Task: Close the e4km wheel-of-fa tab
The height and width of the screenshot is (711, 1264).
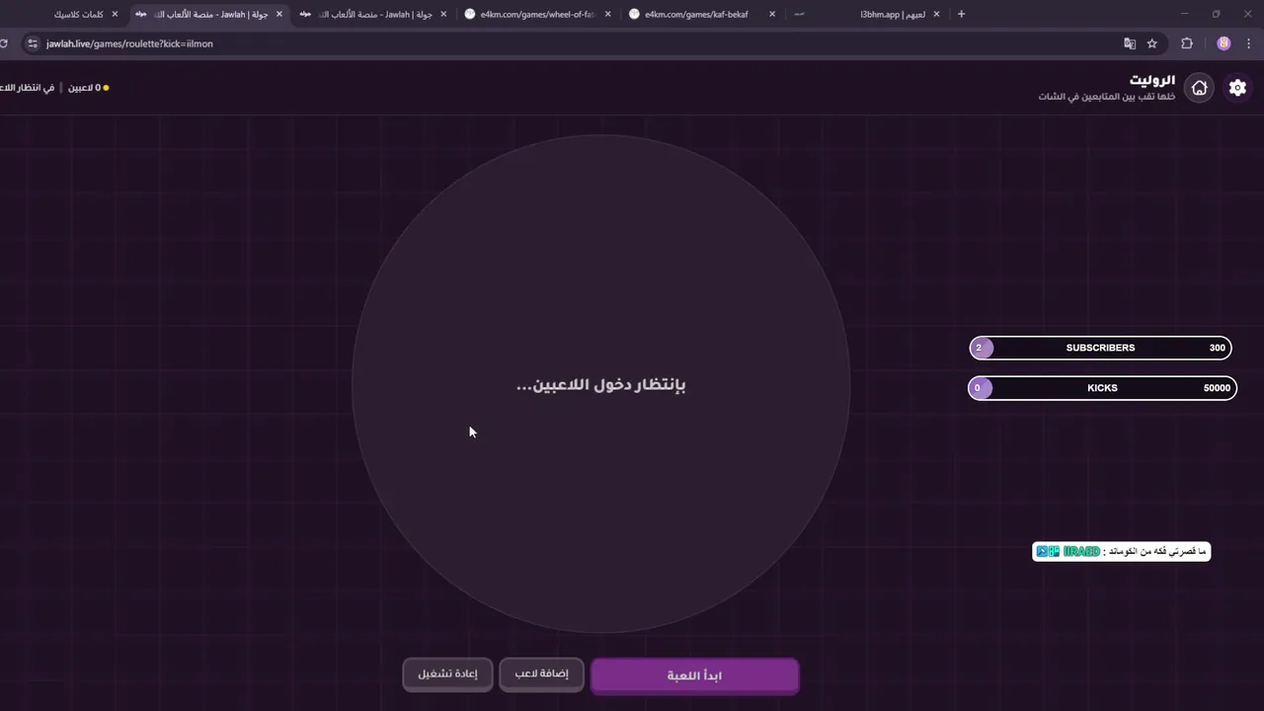Action: coord(607,15)
